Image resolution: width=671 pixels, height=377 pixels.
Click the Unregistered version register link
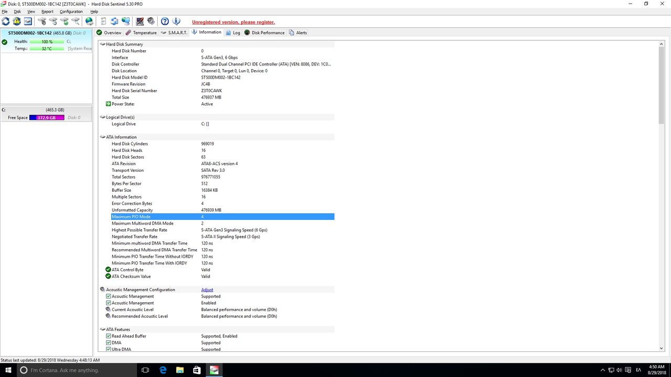[233, 22]
